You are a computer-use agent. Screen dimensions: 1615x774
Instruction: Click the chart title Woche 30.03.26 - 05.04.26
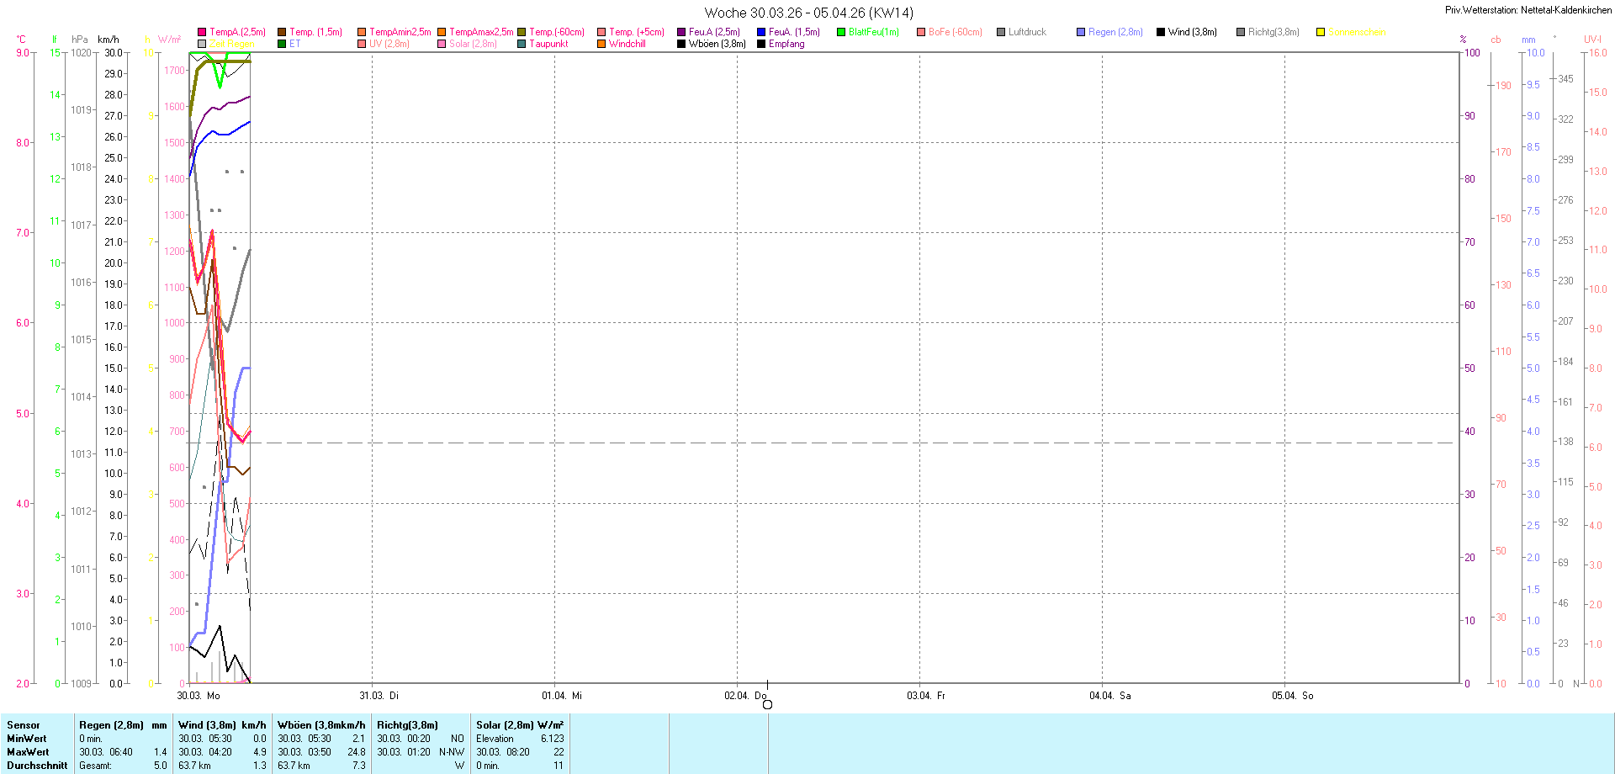808,13
